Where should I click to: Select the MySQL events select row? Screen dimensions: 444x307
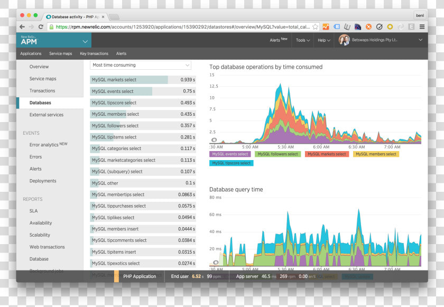tap(143, 91)
